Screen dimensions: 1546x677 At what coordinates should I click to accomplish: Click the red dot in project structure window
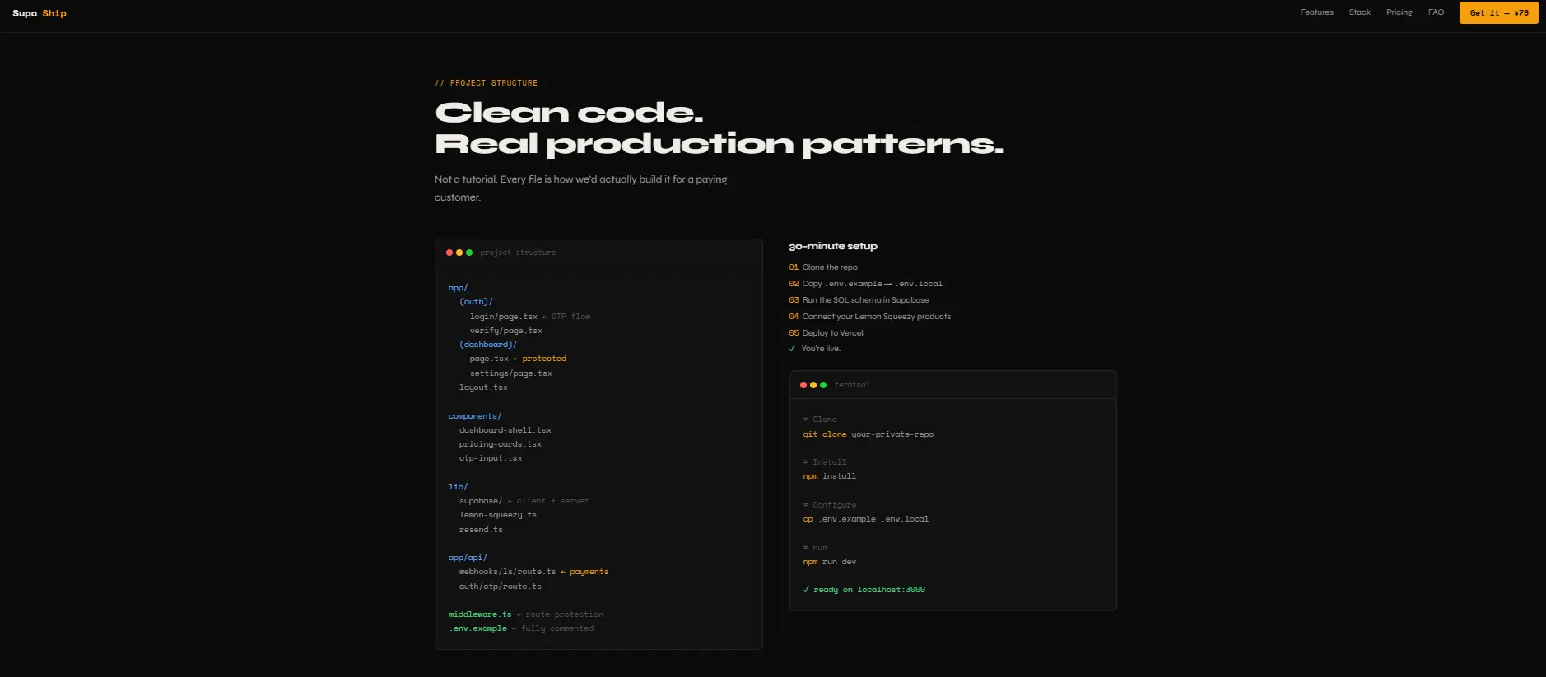pos(449,253)
